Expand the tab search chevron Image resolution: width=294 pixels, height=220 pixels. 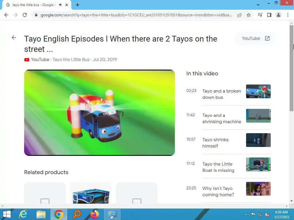point(258,5)
